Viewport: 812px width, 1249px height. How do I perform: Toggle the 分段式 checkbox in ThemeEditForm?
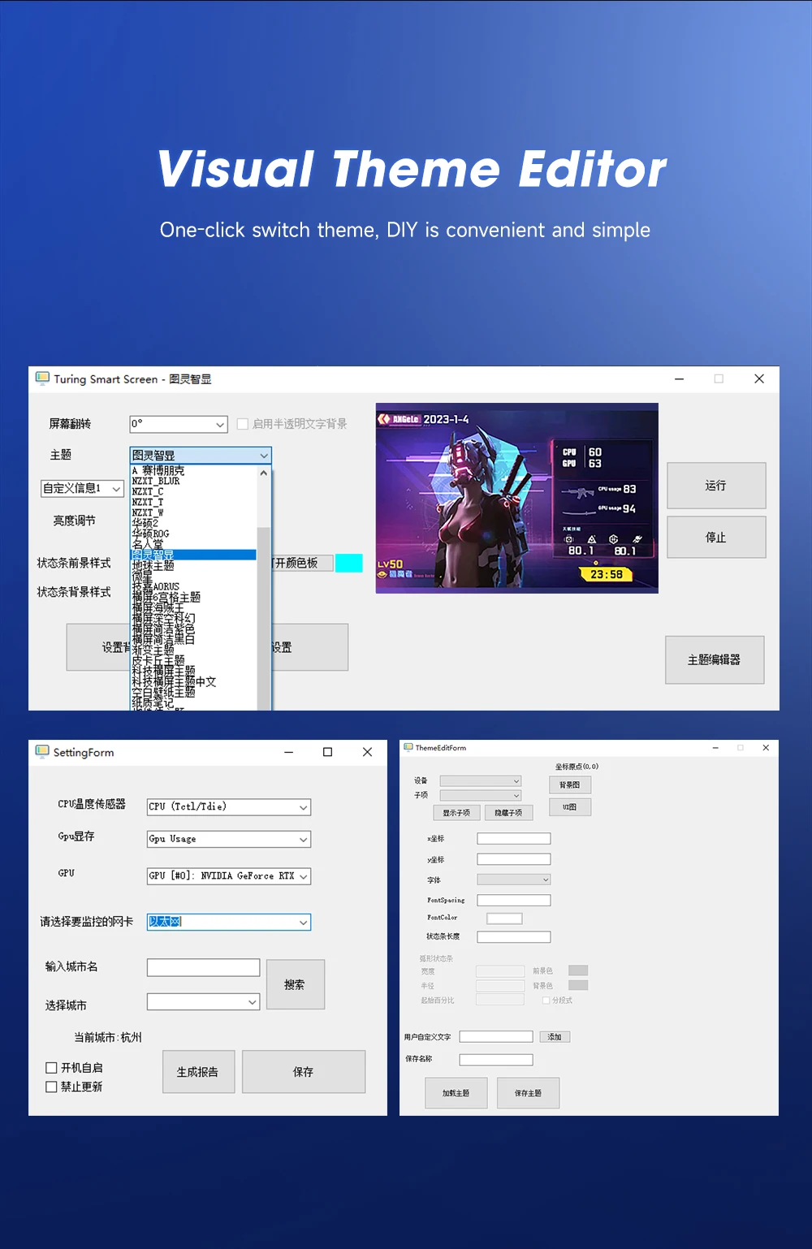[x=546, y=1000]
